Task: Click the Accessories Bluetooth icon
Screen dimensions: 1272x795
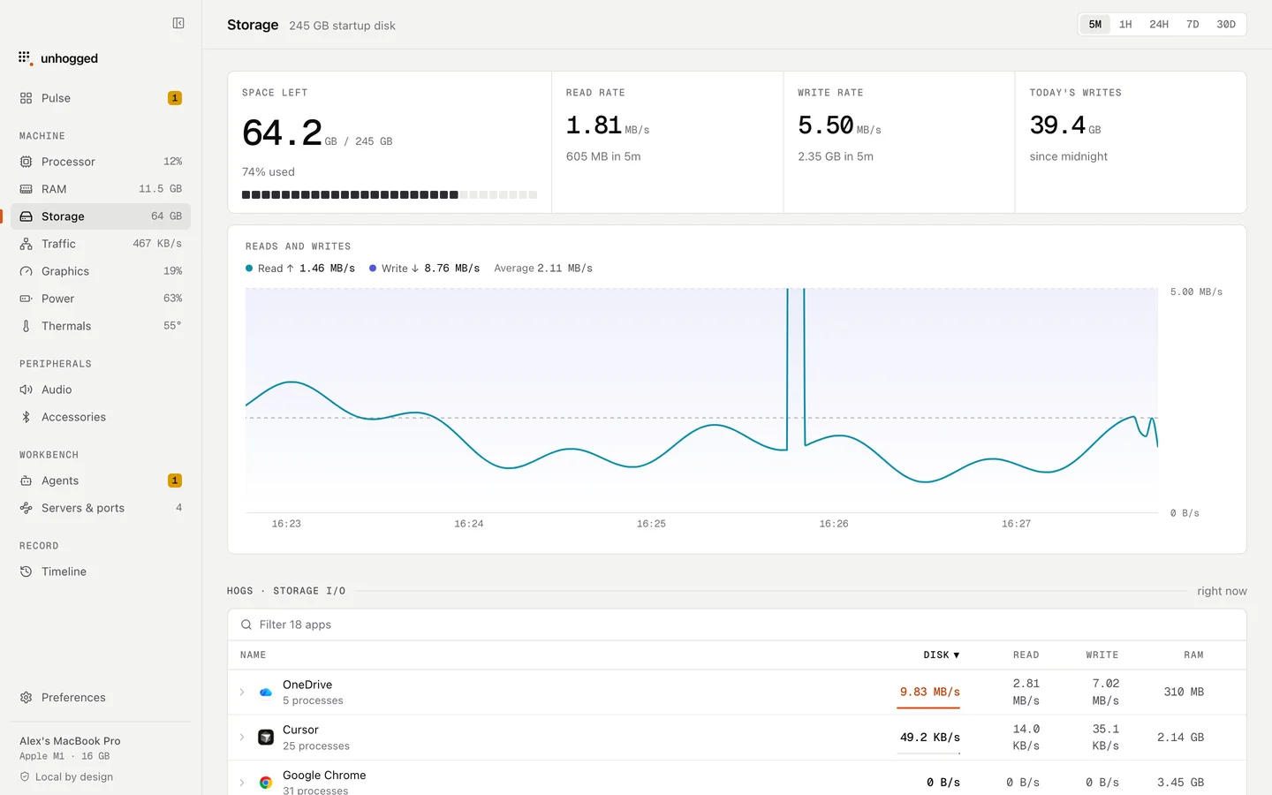Action: coord(26,417)
